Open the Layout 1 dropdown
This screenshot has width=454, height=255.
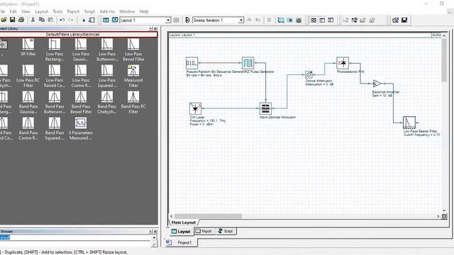click(x=168, y=21)
